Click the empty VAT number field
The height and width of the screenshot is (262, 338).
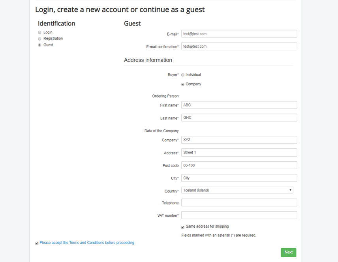[239, 215]
